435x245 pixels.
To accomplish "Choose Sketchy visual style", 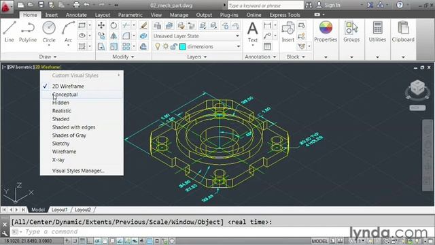I will point(82,144).
